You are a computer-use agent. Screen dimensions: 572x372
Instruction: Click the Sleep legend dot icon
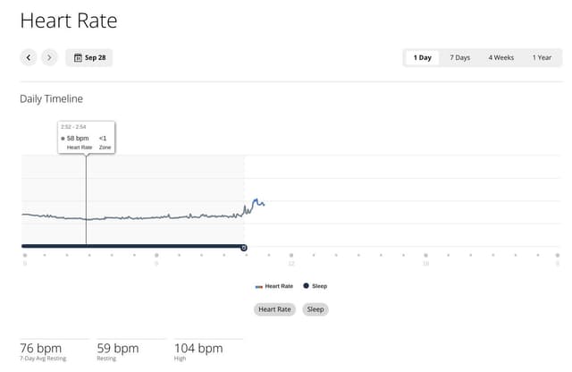click(306, 286)
